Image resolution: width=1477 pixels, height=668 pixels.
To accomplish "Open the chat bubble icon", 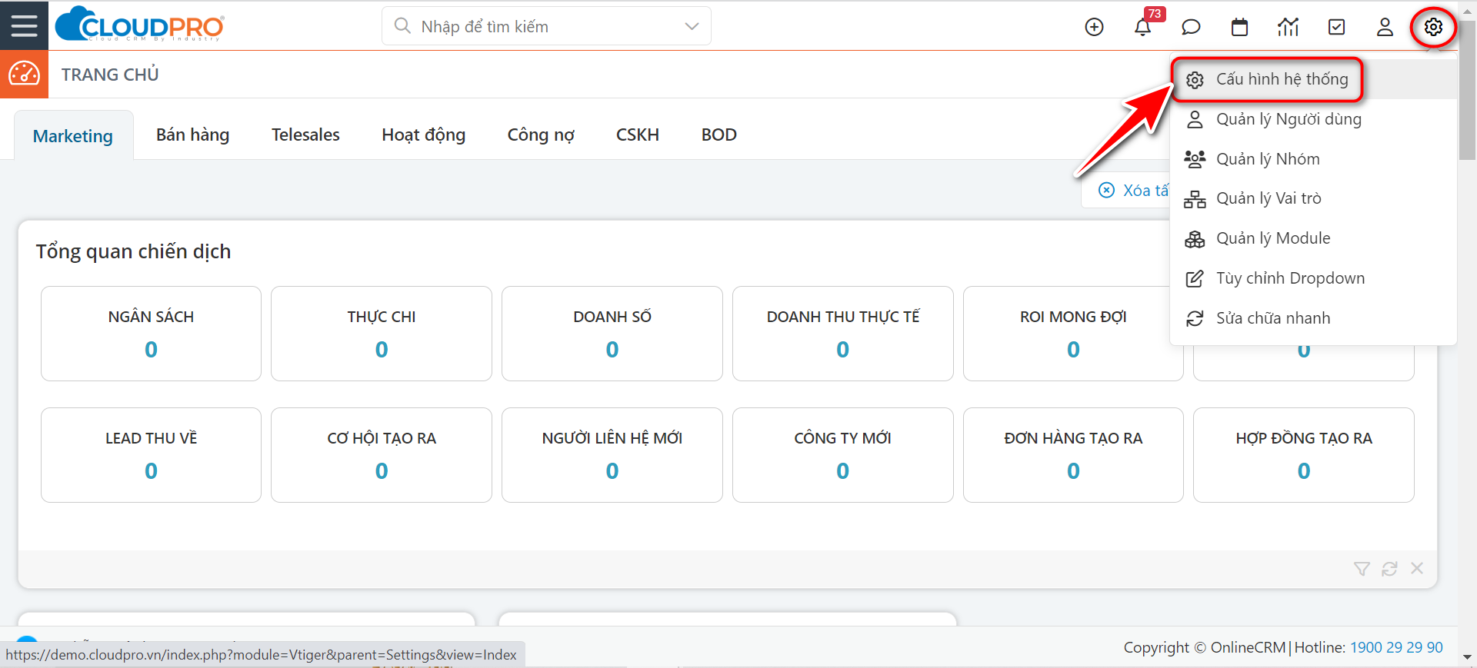I will pos(1191,27).
